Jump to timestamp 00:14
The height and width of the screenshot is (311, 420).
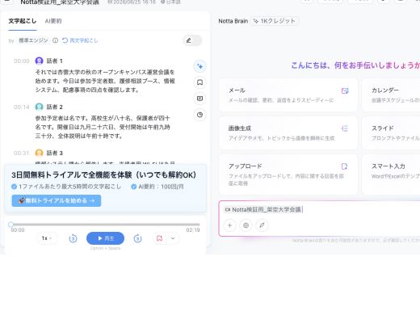[x=22, y=107]
